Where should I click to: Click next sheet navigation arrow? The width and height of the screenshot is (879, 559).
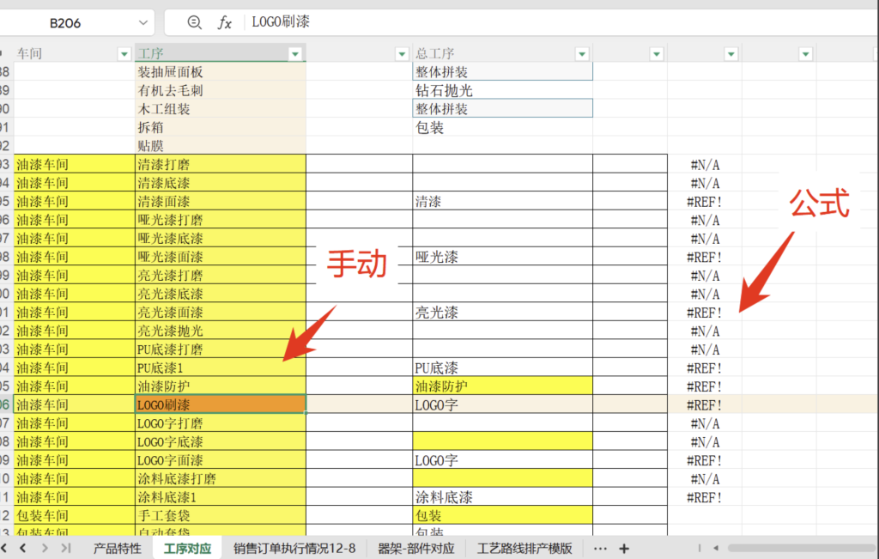[x=45, y=549]
